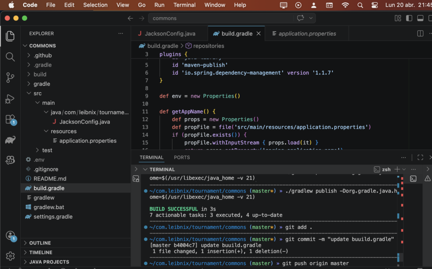Open the PORTS panel tab
Image resolution: width=432 pixels, height=269 pixels.
pos(182,157)
